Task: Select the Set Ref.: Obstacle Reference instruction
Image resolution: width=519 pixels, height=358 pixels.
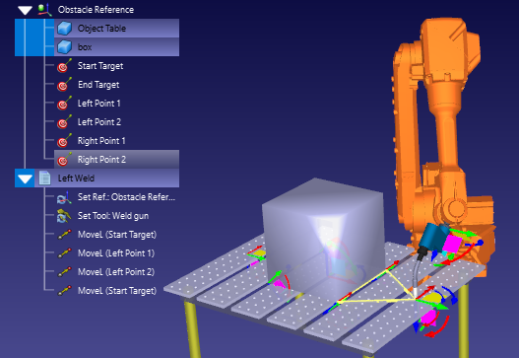Action: tap(126, 197)
